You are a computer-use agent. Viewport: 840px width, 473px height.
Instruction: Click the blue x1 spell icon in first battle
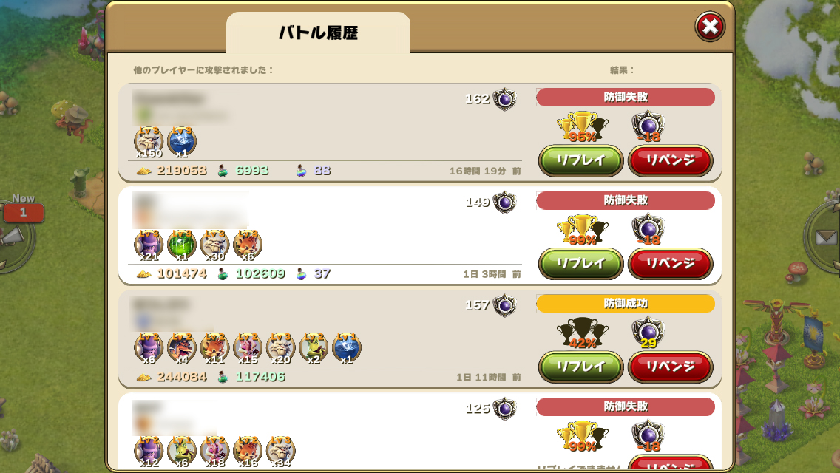(182, 142)
